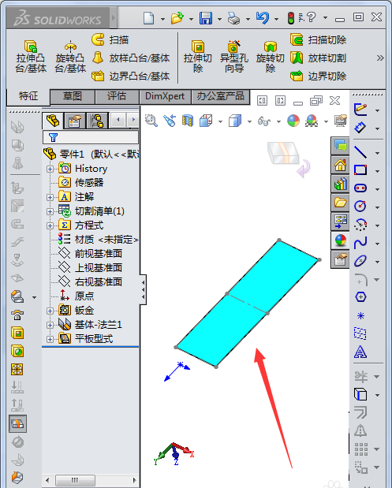Select Boundary Cut (边界切除)

pos(318,76)
